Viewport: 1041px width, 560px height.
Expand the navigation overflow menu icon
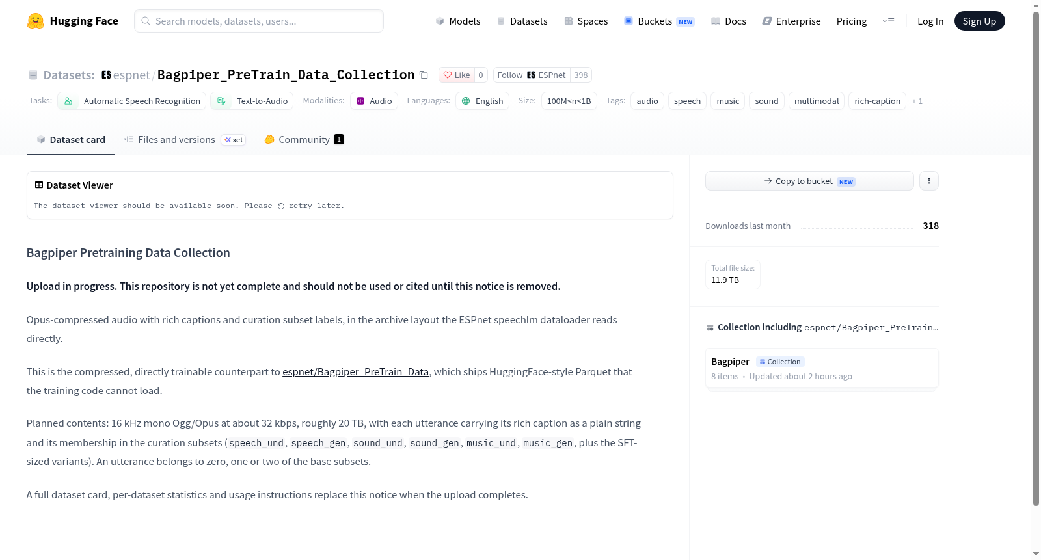[888, 21]
